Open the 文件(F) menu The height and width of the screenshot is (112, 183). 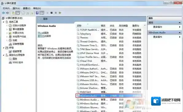[x=6, y=8]
